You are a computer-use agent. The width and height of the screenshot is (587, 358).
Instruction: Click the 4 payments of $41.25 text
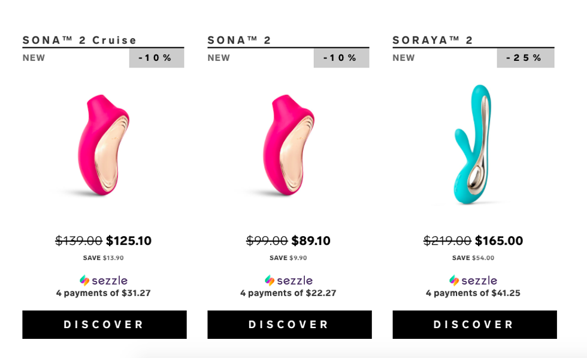tap(473, 293)
